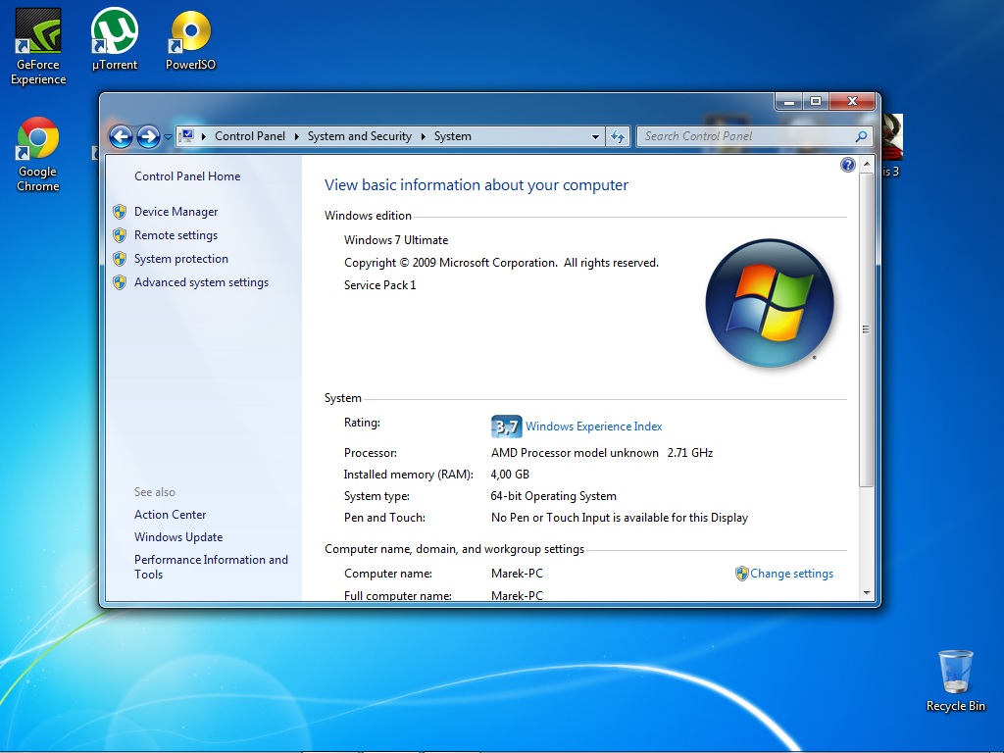This screenshot has height=753, width=1004.
Task: Click the "Pen and Touch:" label
Action: point(384,518)
